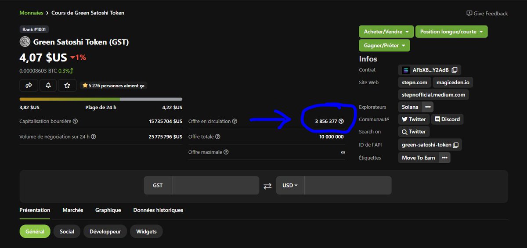Switch to the Graphique tab
The image size is (527, 248).
pos(108,210)
